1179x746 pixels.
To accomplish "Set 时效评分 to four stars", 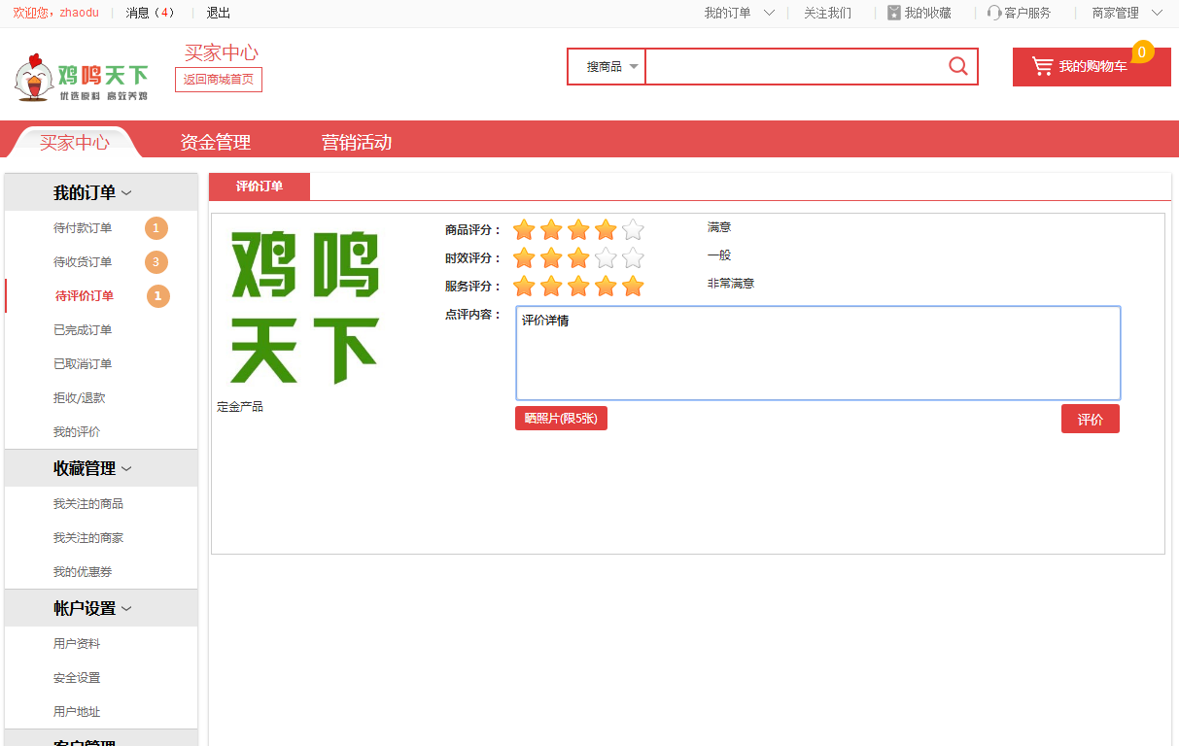I will pos(606,258).
